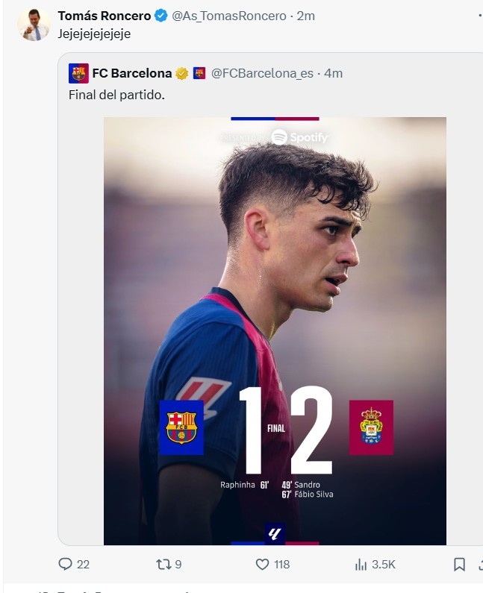Click FC Barcelona's gold verified badge
Viewport: 483px width, 593px height.
(x=181, y=73)
